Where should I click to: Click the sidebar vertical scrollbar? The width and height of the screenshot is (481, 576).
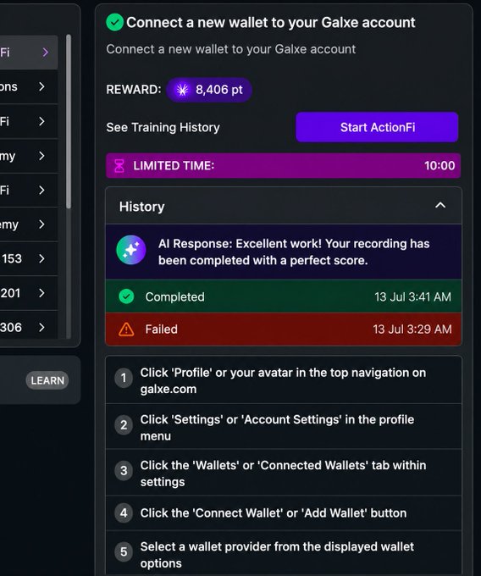pyautogui.click(x=69, y=121)
